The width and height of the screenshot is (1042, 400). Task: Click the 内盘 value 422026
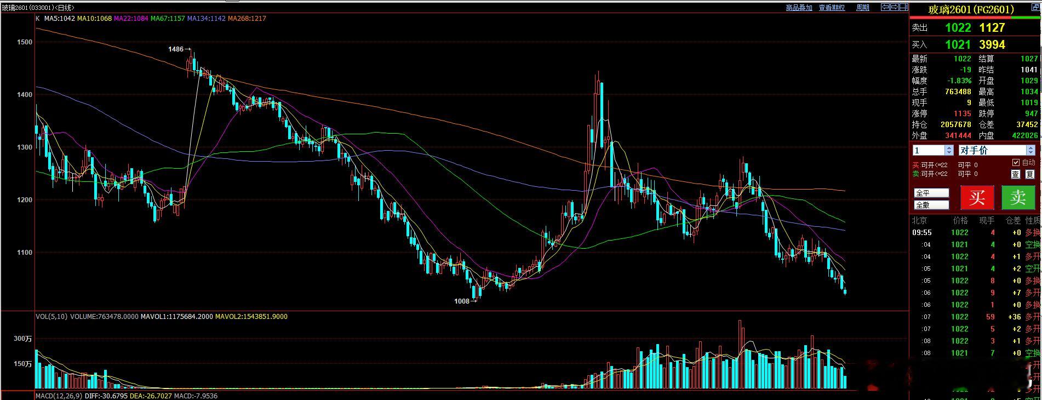1024,135
